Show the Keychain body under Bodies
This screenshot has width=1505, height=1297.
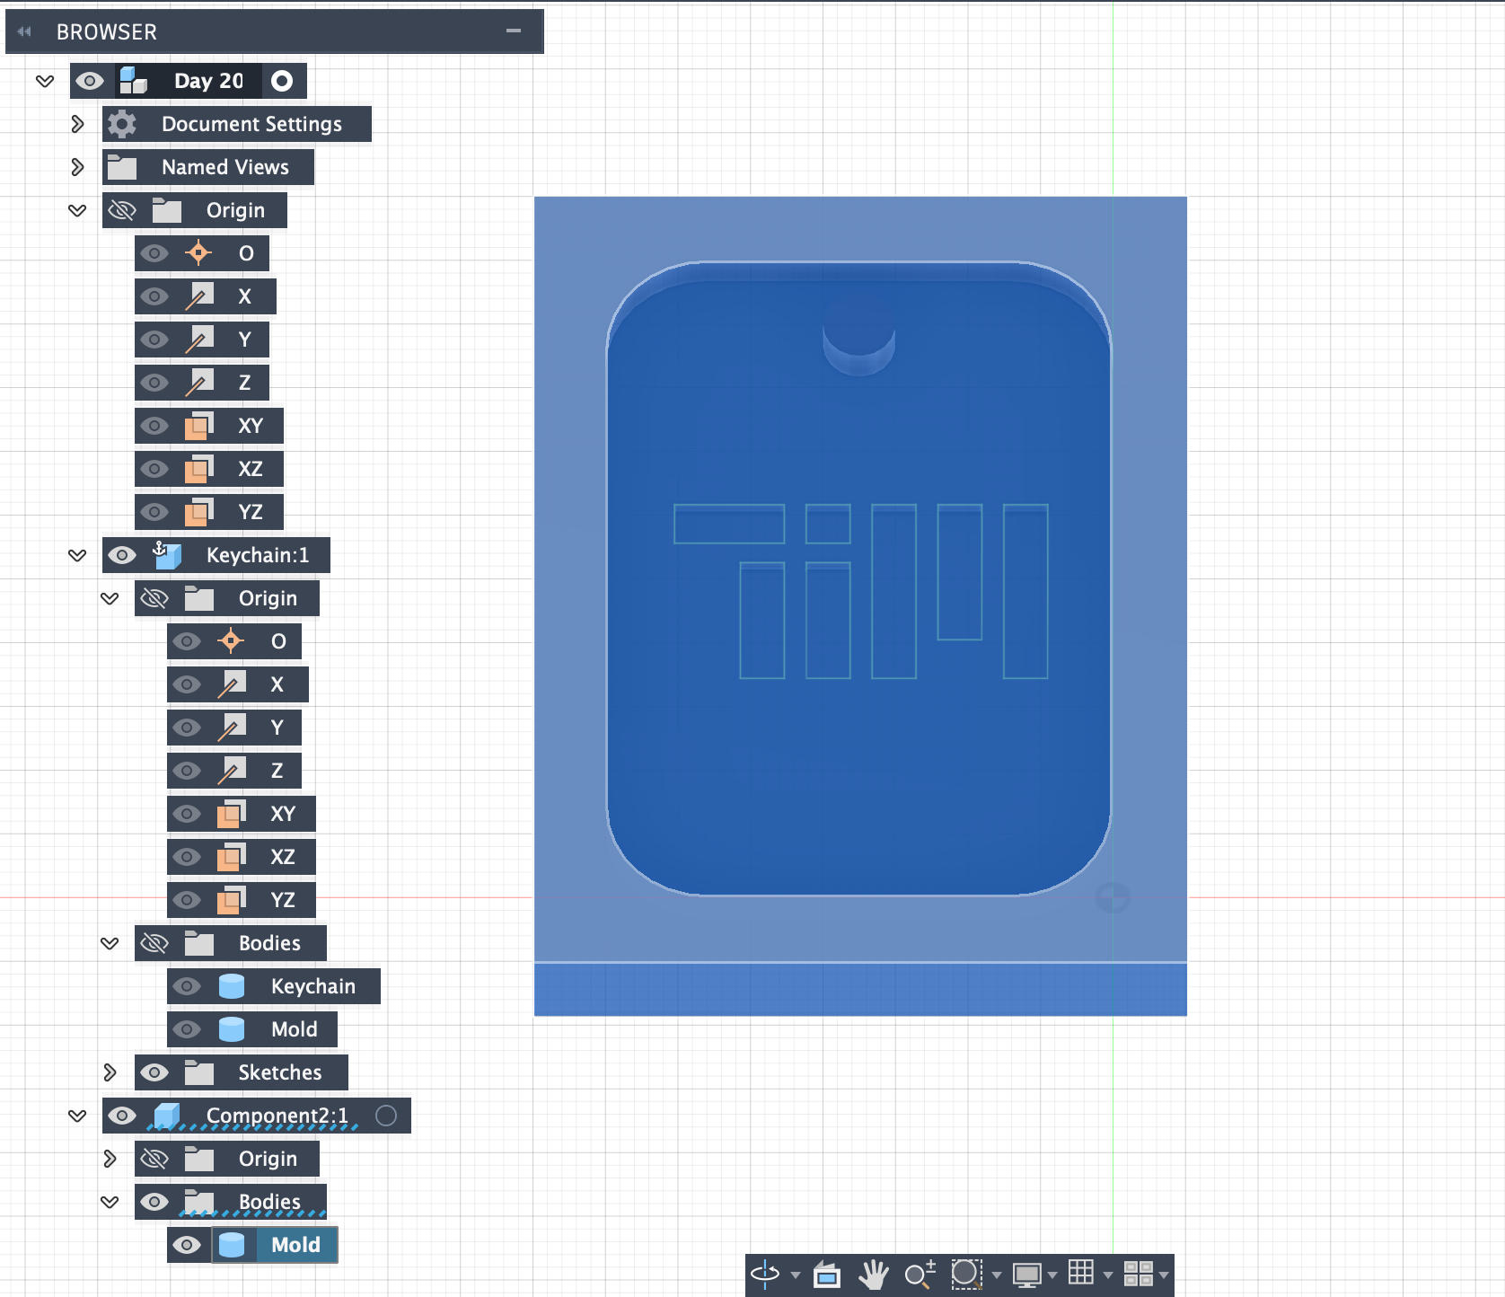(x=187, y=986)
